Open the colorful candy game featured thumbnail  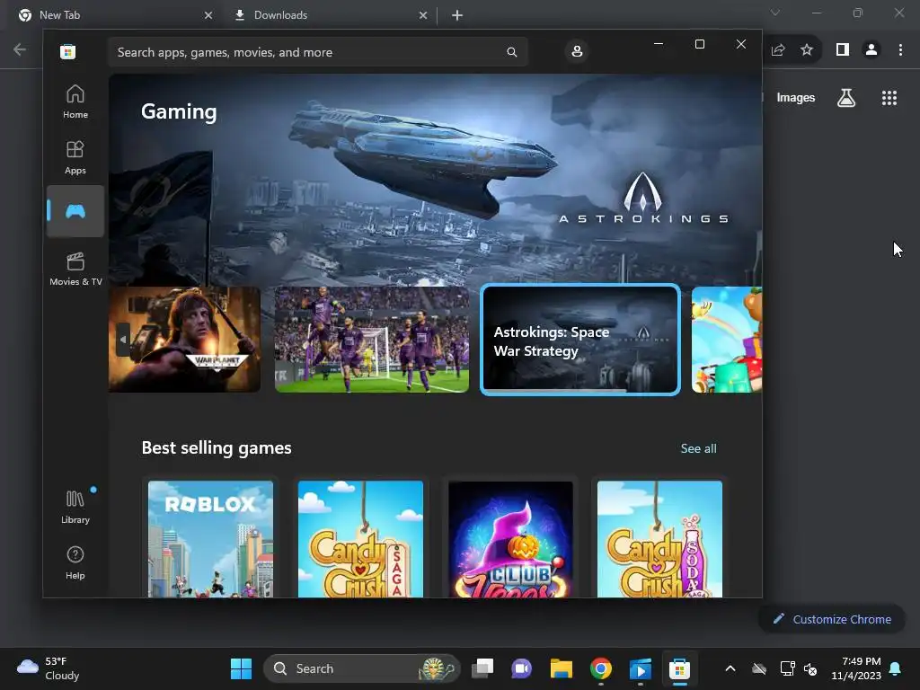click(726, 339)
